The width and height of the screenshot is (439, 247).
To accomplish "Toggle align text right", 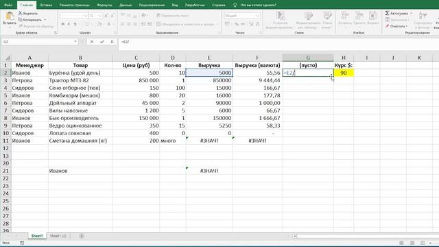I will click(135, 25).
